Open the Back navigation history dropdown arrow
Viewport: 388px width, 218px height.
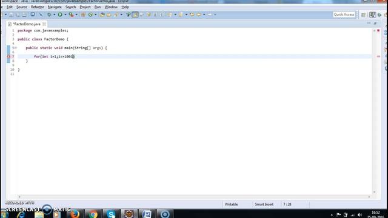coord(204,15)
